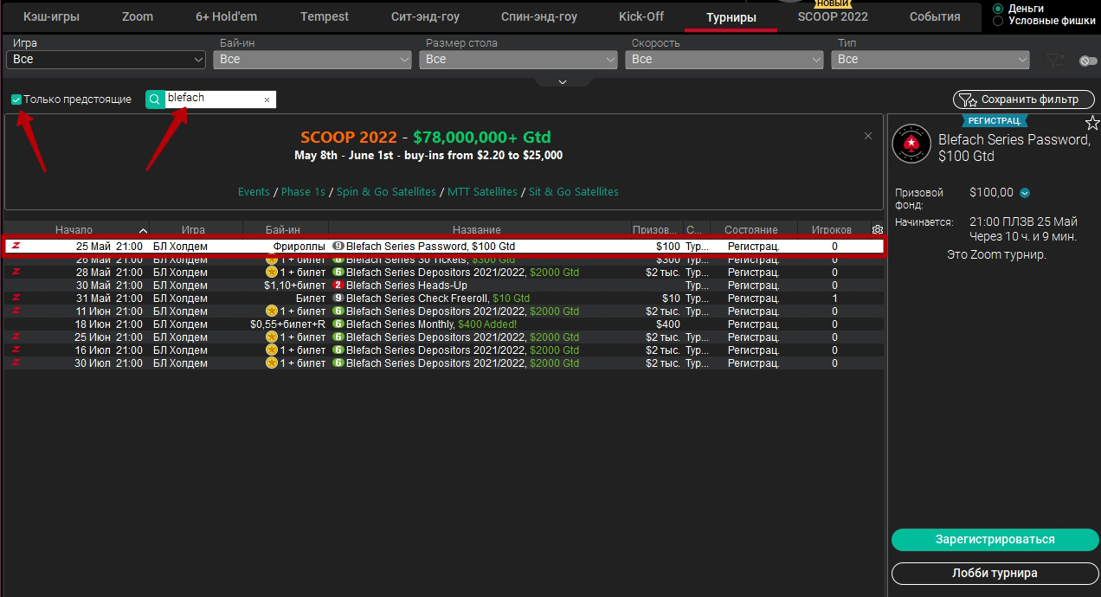
Task: Collapse the filter panel chevron
Action: click(563, 81)
